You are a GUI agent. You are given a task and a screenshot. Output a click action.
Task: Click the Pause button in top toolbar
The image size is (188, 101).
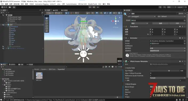click(94, 7)
